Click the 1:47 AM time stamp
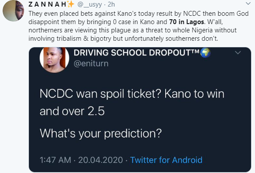The width and height of the screenshot is (255, 173). point(55,160)
